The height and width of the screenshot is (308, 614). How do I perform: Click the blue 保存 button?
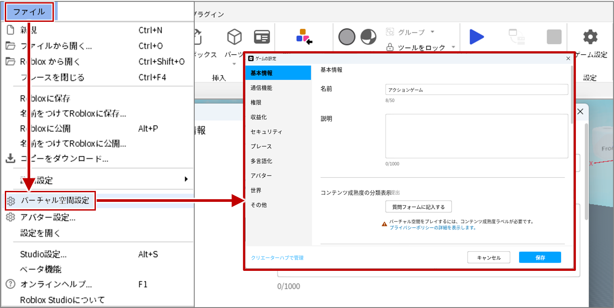(x=540, y=258)
